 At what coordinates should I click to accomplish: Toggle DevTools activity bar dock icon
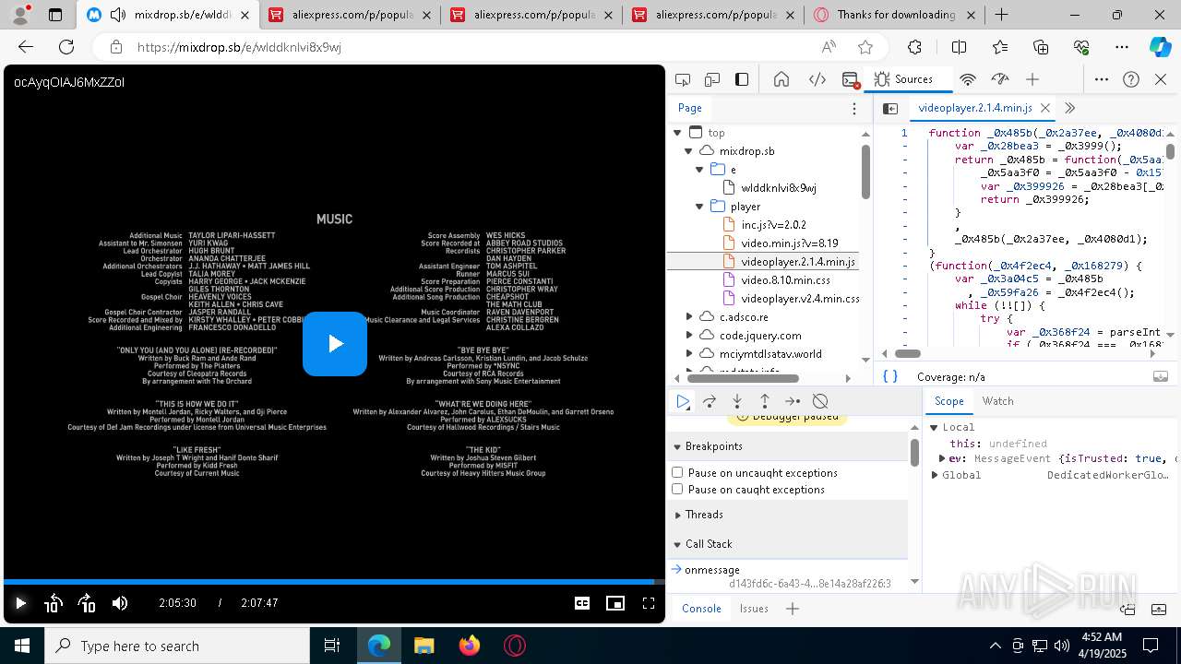[742, 80]
